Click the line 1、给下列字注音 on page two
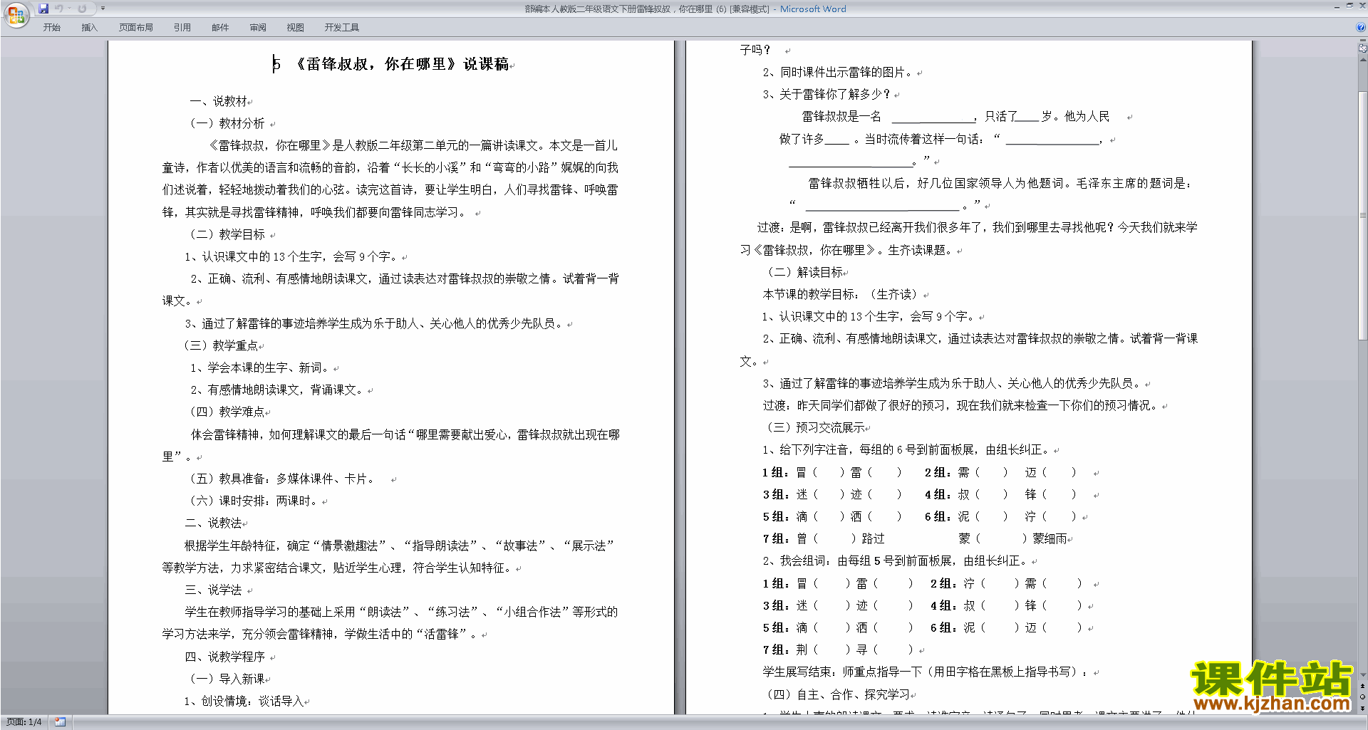The image size is (1368, 730). click(907, 449)
